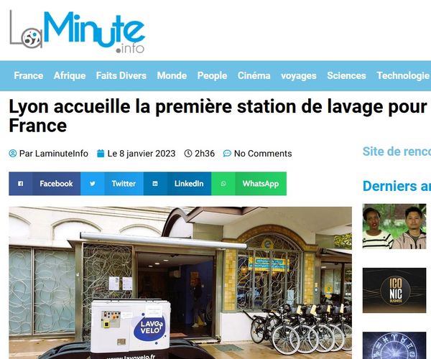Screen dimensions: 431x359
Task: Go to the Faits Divers section
Action: (121, 75)
